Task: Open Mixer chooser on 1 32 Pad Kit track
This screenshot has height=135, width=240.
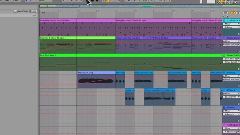Action: 231,24
